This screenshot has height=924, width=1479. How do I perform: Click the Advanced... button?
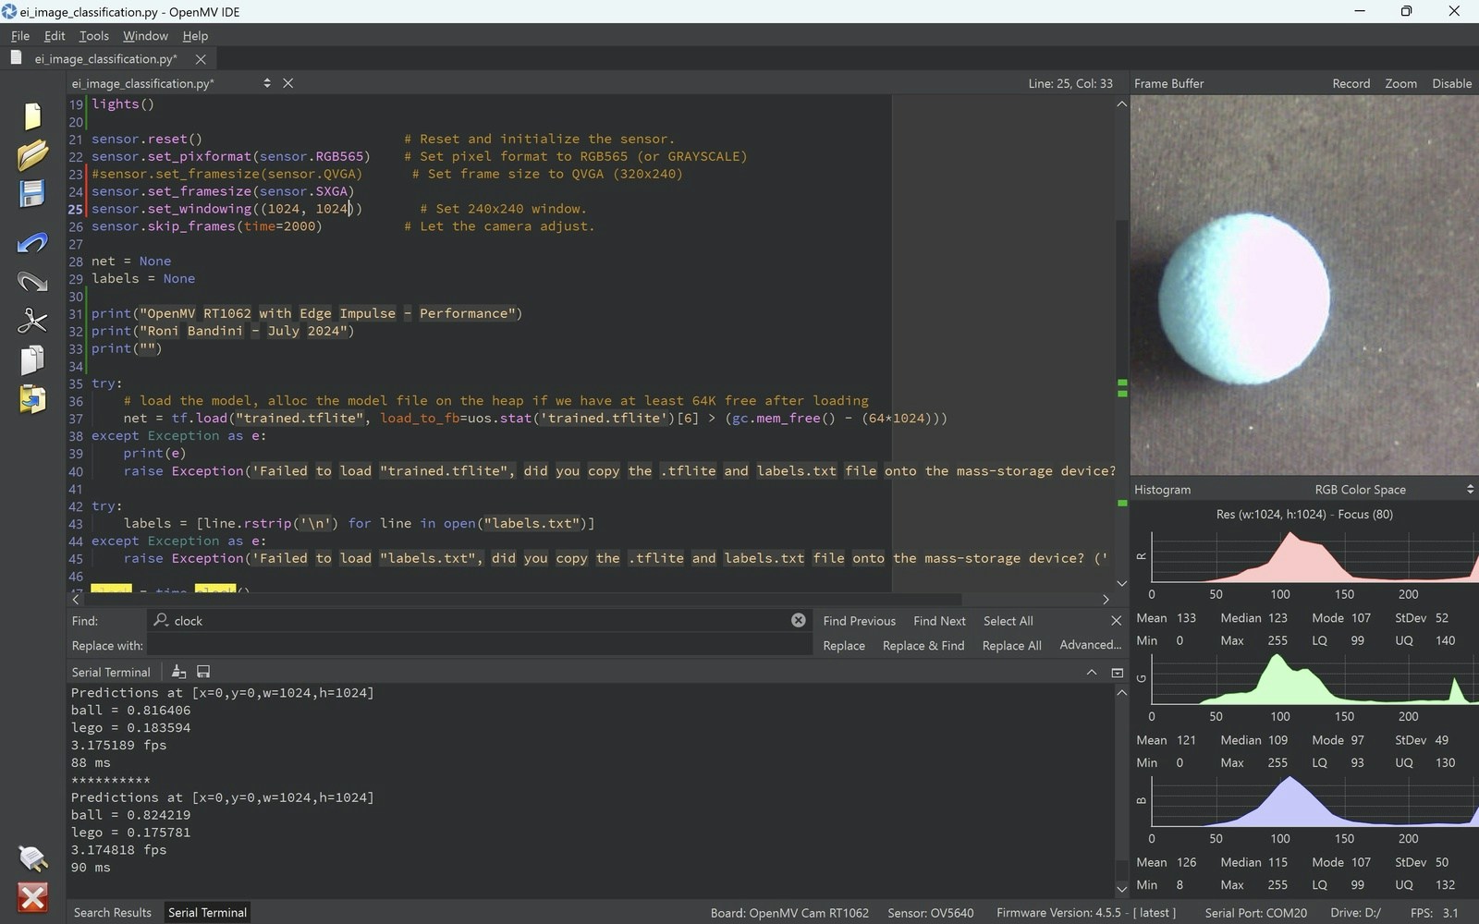[x=1090, y=645]
